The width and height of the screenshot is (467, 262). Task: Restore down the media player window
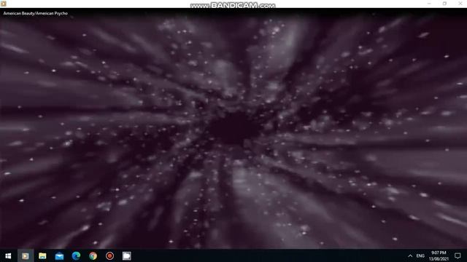pos(444,4)
